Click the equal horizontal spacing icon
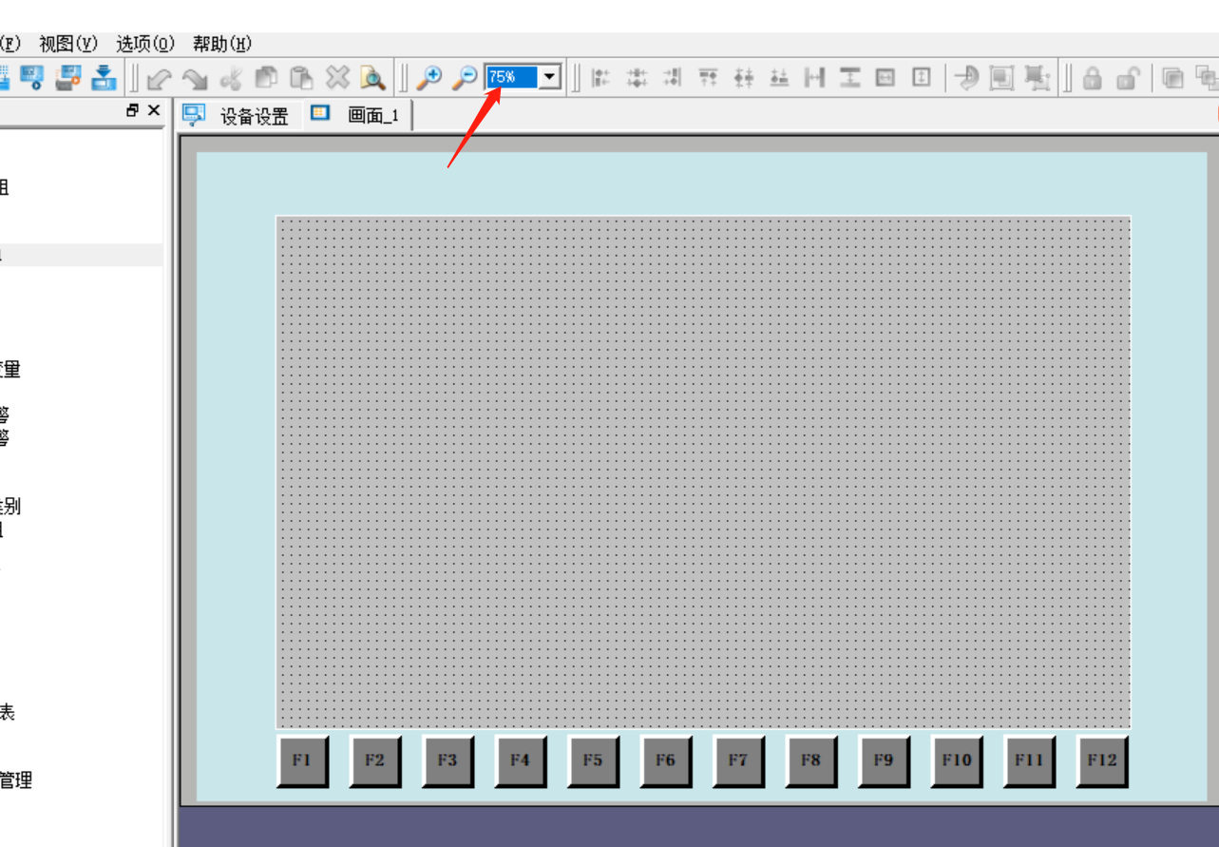The image size is (1219, 847). coord(814,78)
